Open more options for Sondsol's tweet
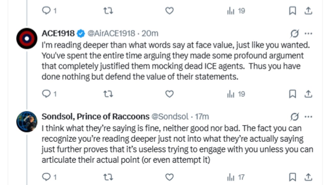Screen dimensions: 328x185 [x=308, y=117]
